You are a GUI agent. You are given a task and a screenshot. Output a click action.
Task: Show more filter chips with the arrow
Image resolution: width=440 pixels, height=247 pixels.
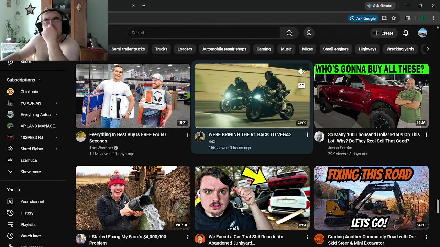point(427,49)
